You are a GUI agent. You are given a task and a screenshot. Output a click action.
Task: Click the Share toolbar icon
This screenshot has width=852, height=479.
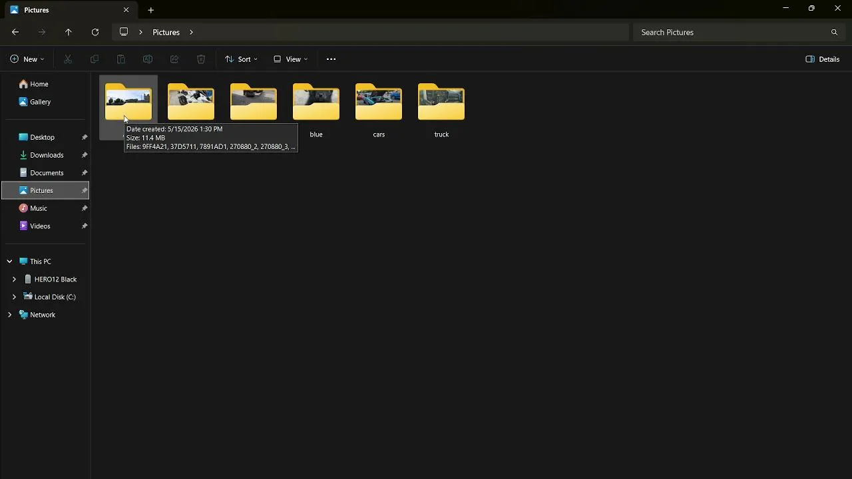click(174, 59)
